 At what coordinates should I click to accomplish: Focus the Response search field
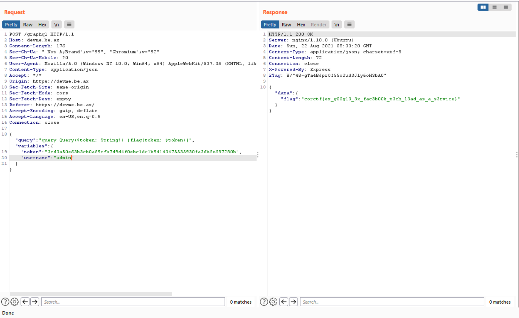coord(392,302)
